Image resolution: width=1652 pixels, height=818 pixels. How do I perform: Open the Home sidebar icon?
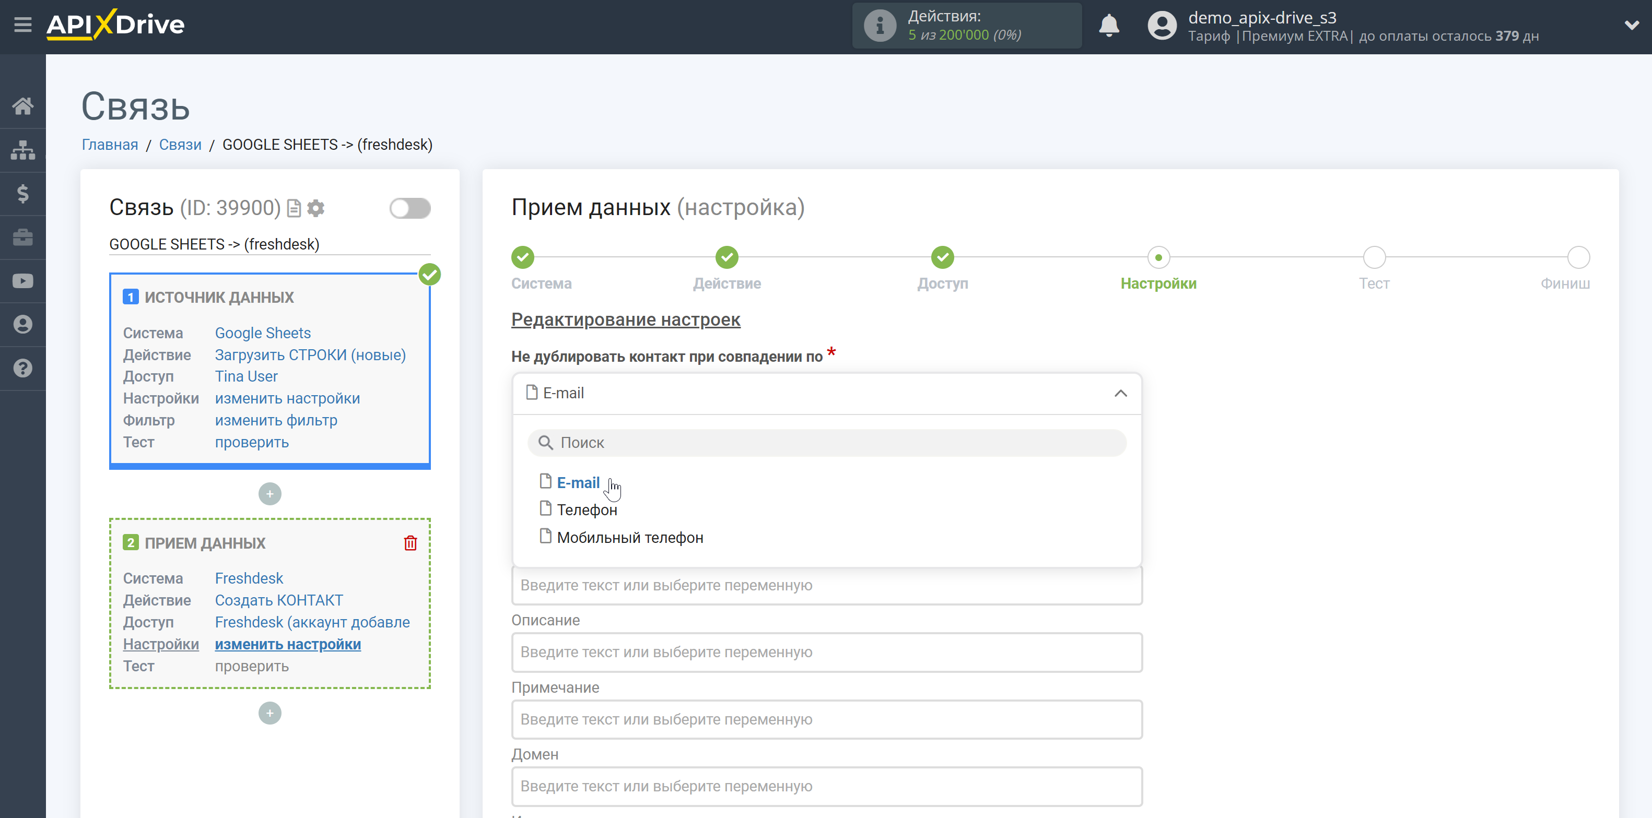22,106
